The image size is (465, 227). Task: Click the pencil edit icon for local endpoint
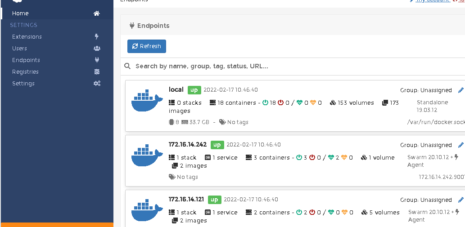(x=461, y=90)
